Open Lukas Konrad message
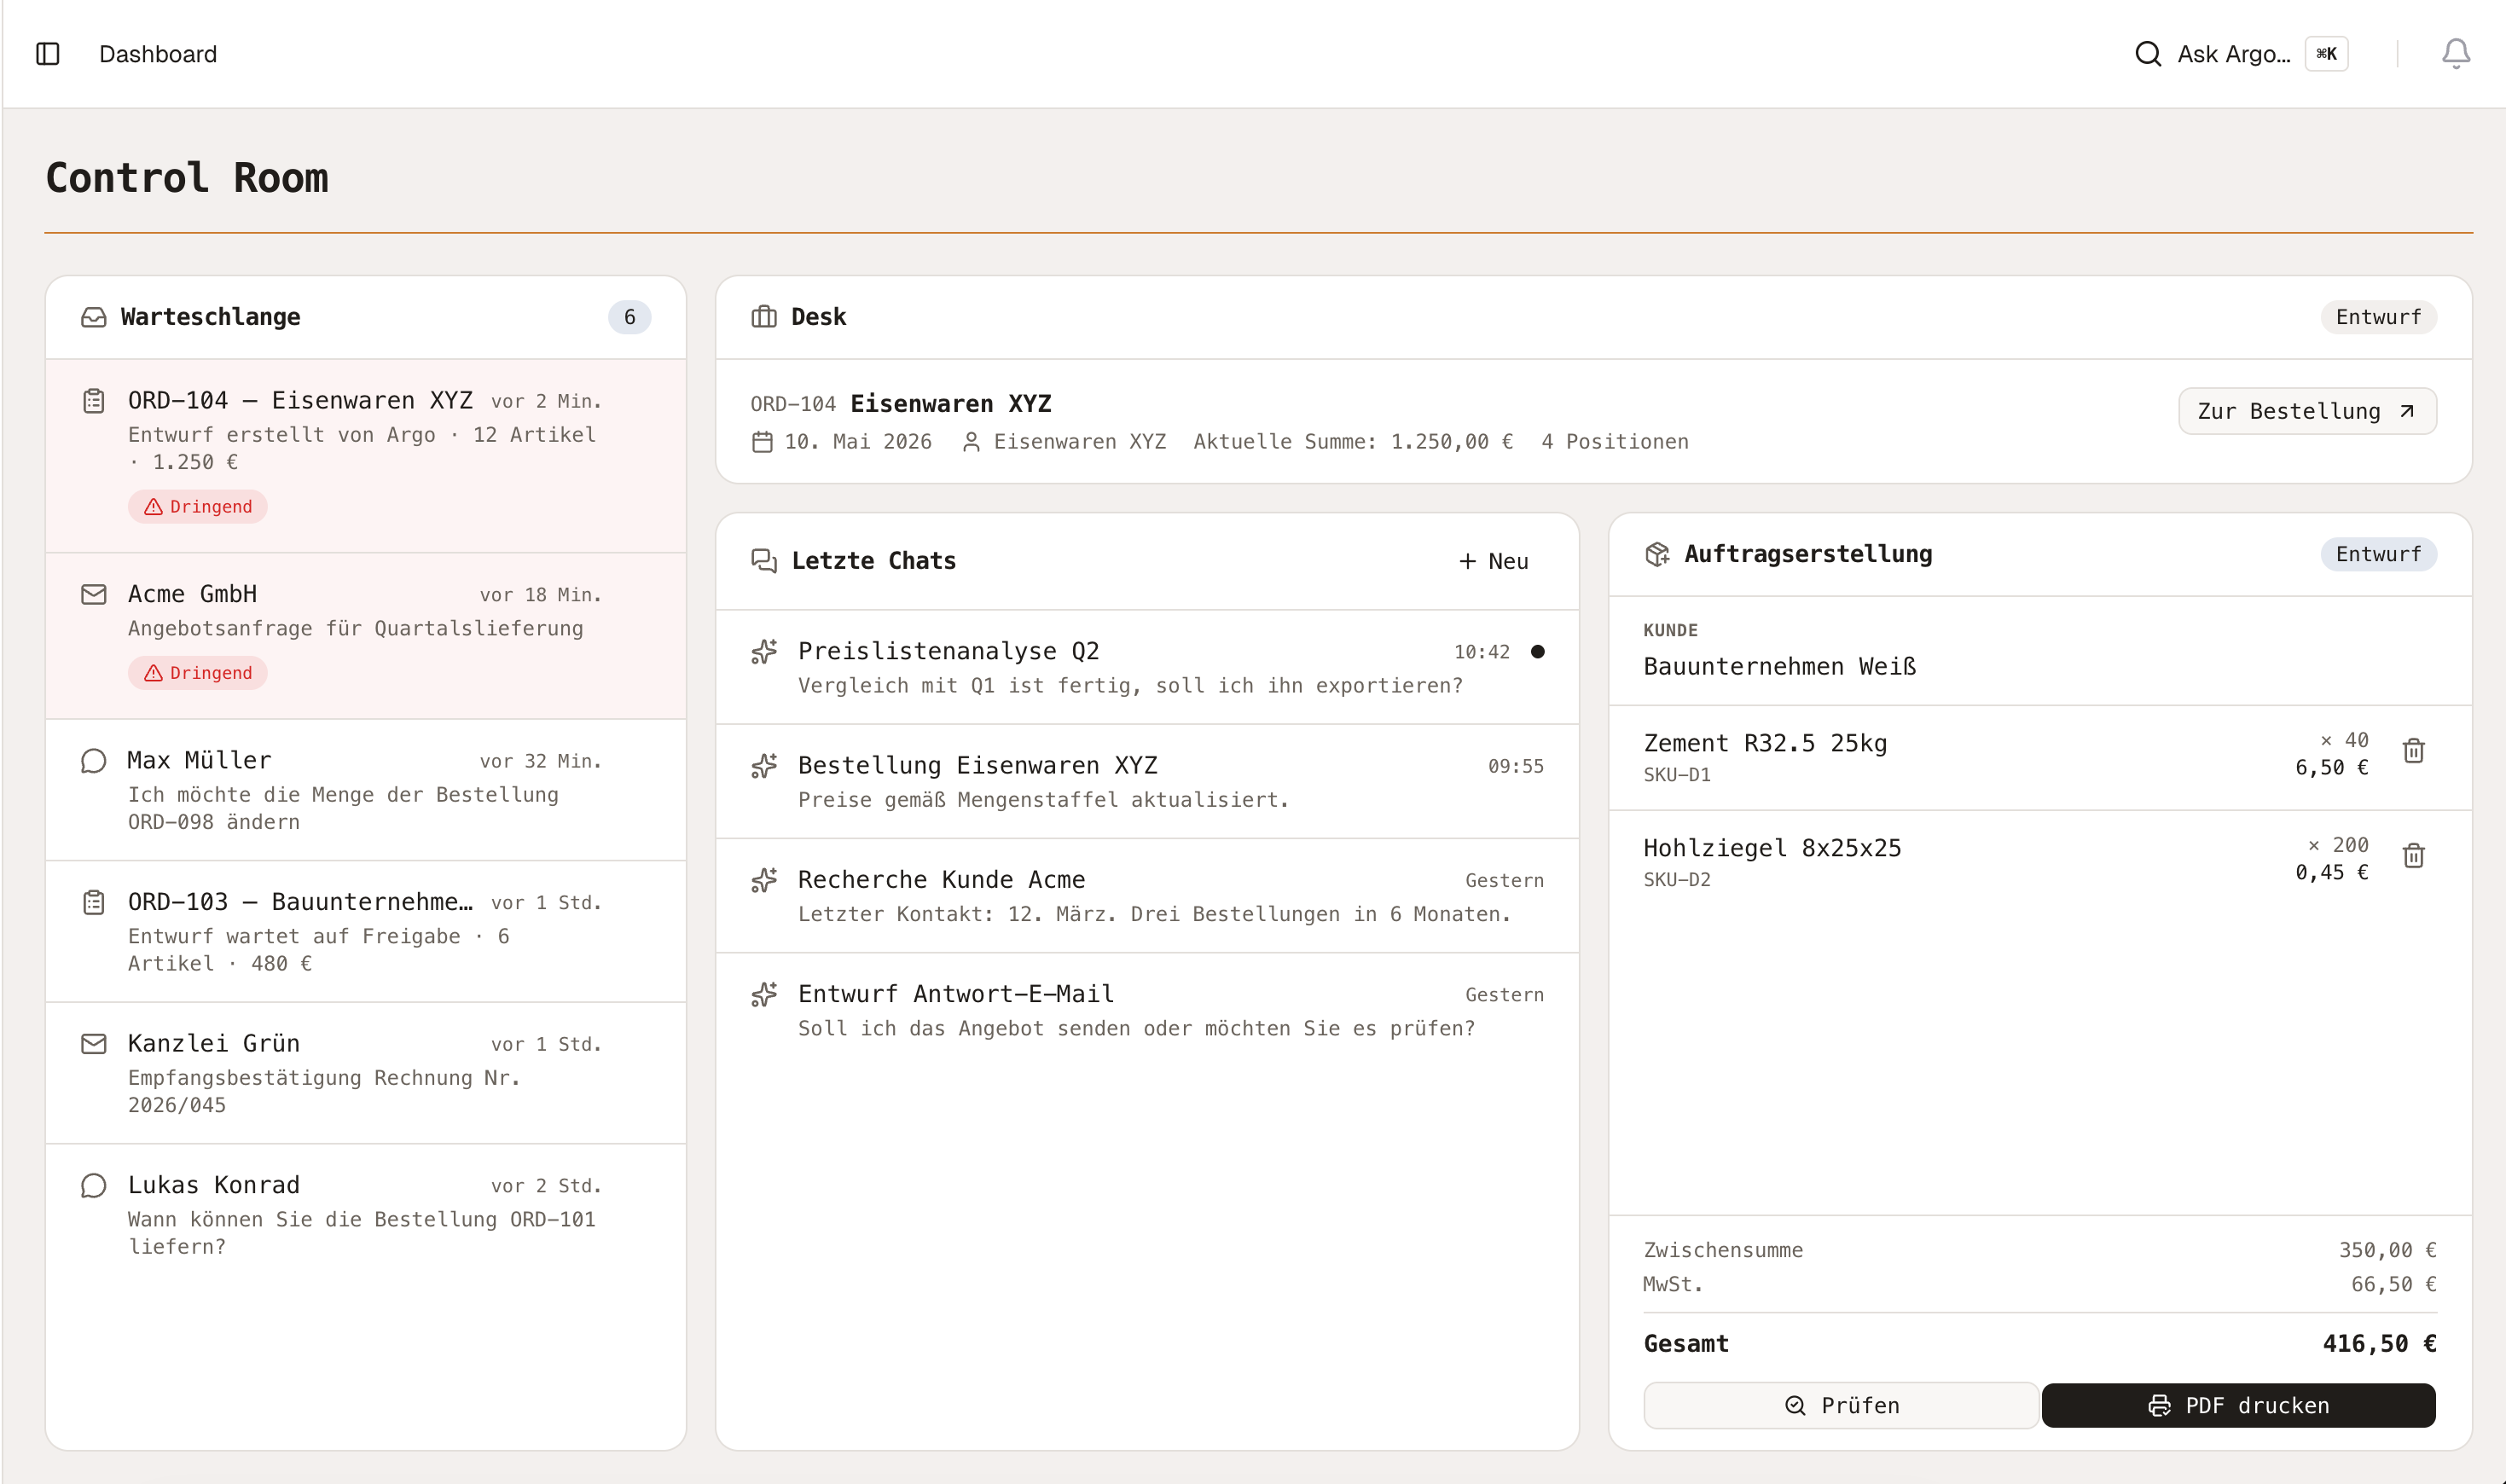The height and width of the screenshot is (1484, 2506). pyautogui.click(x=366, y=1215)
